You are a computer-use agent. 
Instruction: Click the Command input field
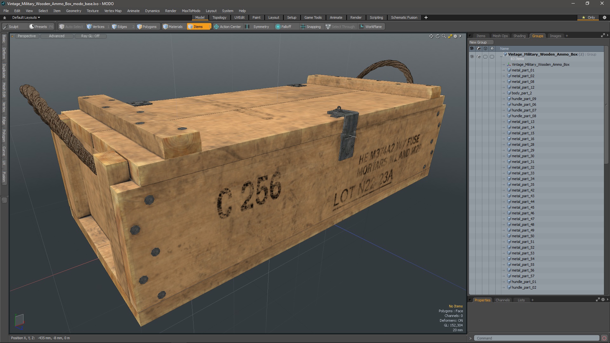536,338
